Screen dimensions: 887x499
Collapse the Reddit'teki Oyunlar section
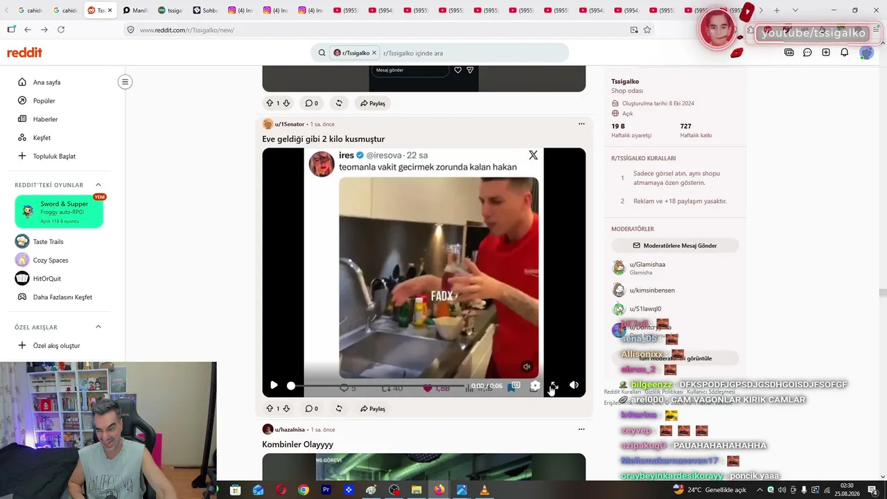click(x=98, y=185)
